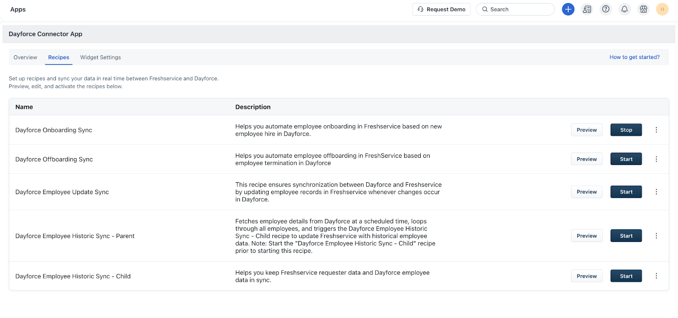The height and width of the screenshot is (318, 678).
Task: Click the Apps heading text
Action: pyautogui.click(x=18, y=9)
